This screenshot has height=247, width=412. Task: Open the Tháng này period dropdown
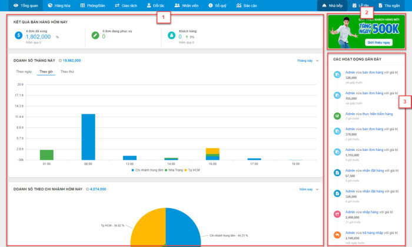307,60
